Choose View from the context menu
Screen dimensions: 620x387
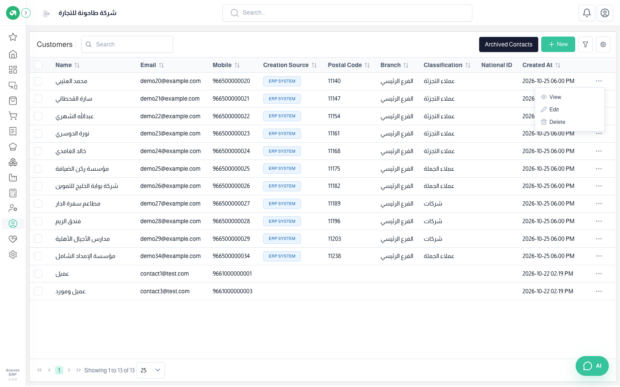click(570, 97)
